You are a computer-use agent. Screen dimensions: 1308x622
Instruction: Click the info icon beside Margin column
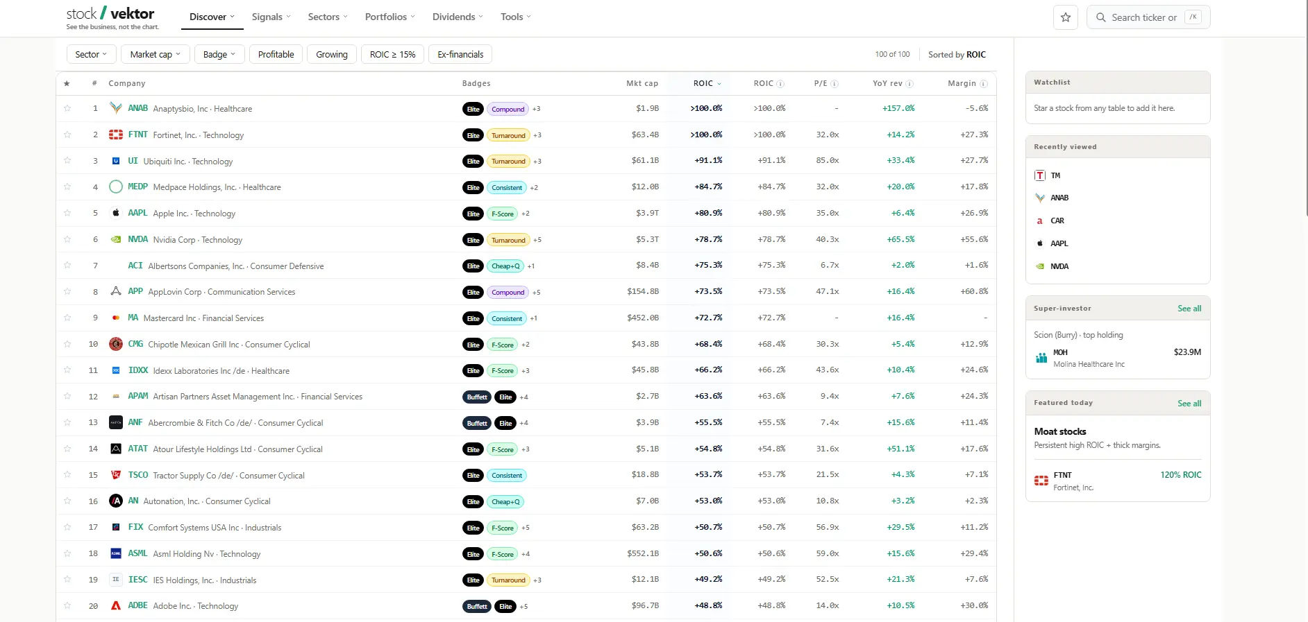click(983, 84)
